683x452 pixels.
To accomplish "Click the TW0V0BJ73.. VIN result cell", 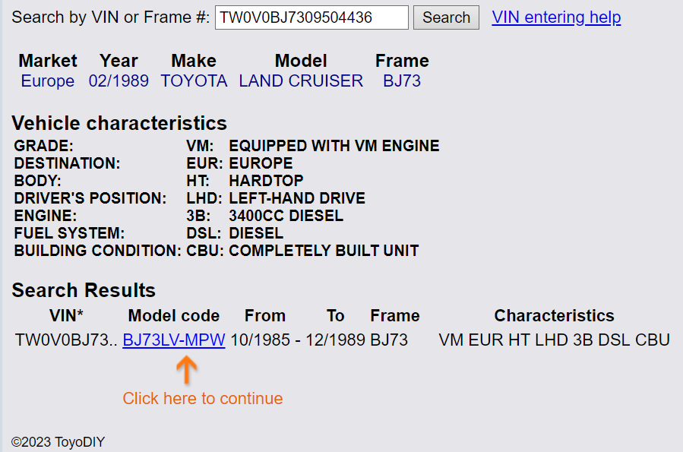I will pyautogui.click(x=66, y=340).
